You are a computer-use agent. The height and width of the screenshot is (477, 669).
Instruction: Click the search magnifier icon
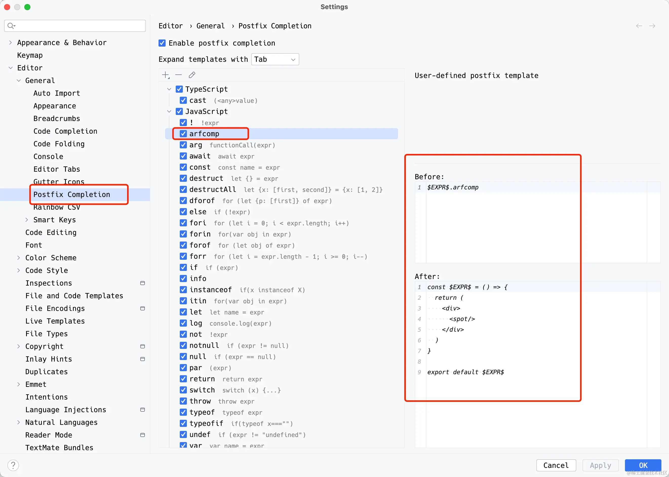click(11, 26)
